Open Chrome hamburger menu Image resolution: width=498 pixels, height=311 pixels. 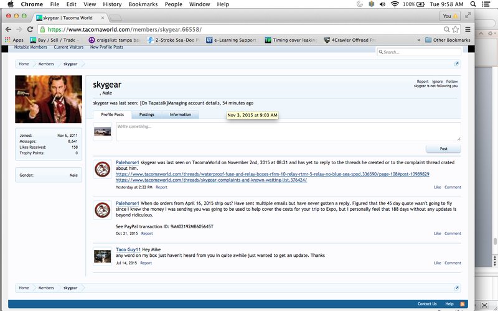tap(467, 29)
